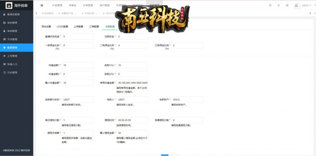Click the 邀请好友收益 input field
This screenshot has width=316, height=156.
[x=77, y=37]
